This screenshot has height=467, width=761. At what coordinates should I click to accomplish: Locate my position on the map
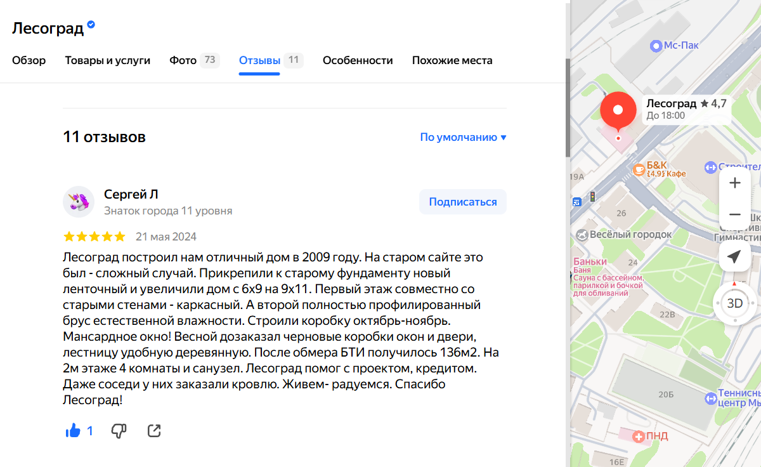tap(735, 256)
